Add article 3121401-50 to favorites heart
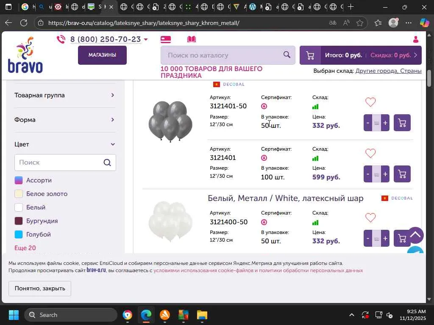Viewport: 434px width, 325px height. 370,102
